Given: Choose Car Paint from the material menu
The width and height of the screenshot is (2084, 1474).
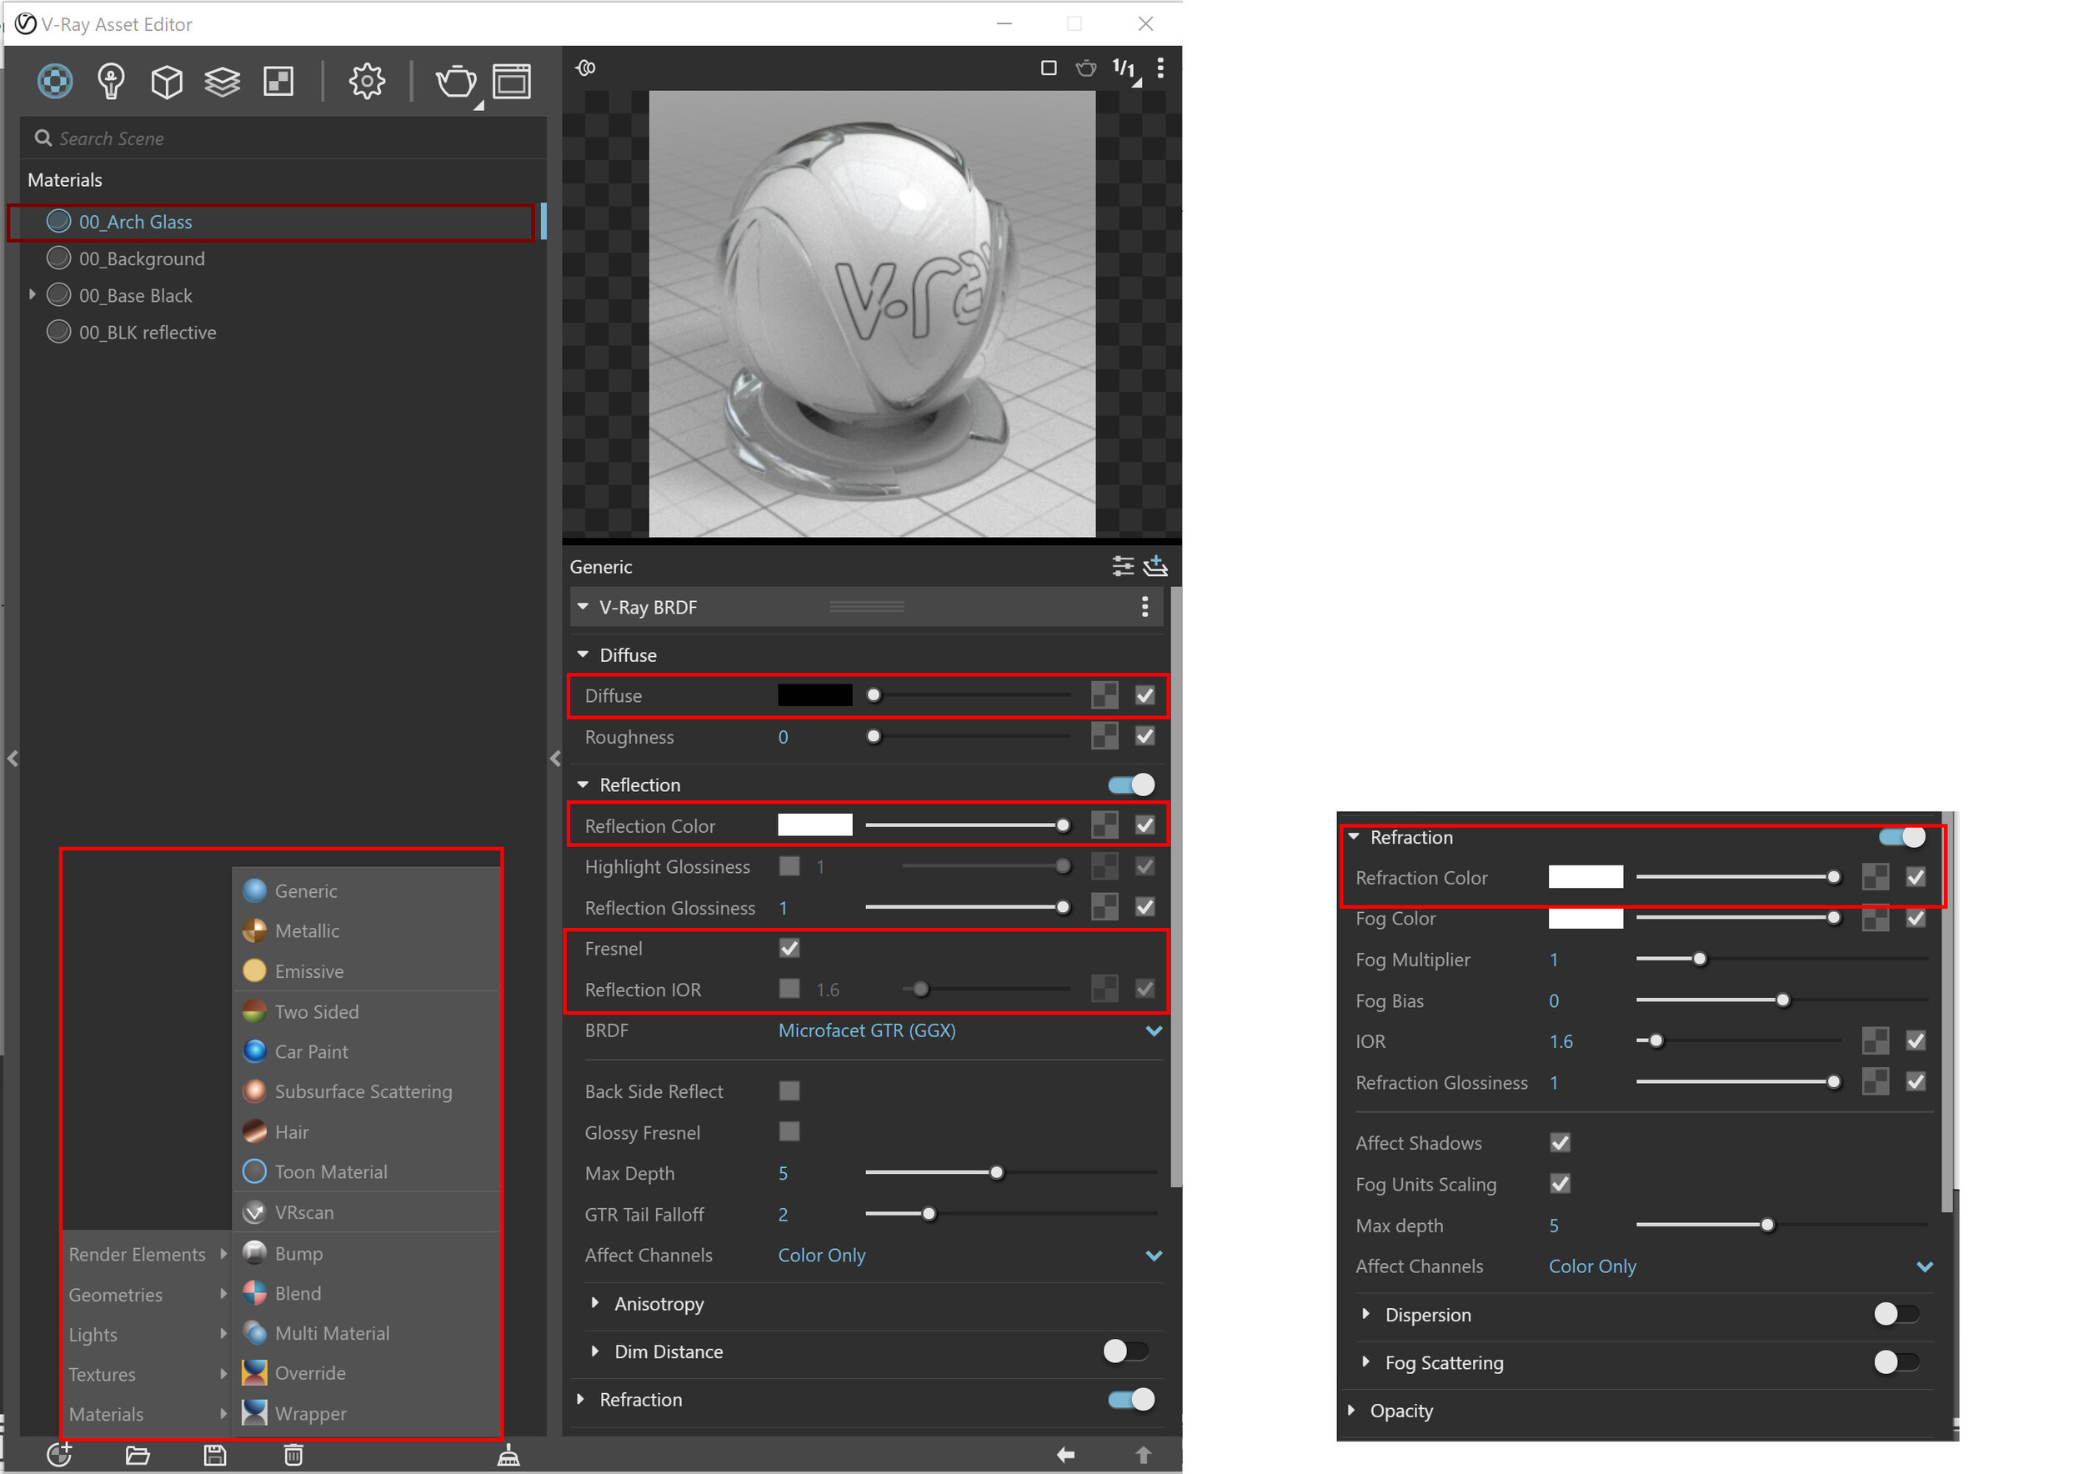Looking at the screenshot, I should pos(367,1051).
